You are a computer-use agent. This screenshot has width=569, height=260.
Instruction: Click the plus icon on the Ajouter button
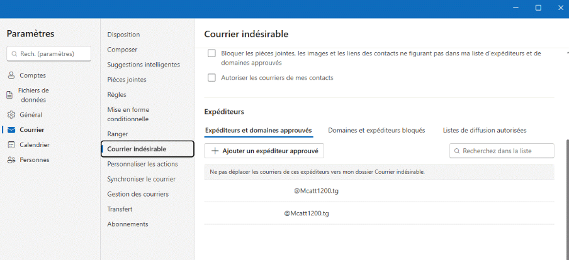[215, 151]
